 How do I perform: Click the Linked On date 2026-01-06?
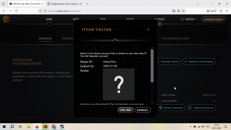pos(110,66)
